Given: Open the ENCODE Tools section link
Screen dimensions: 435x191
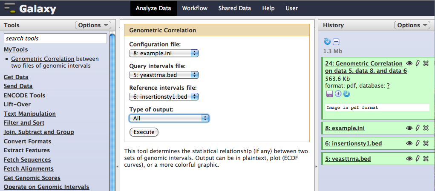Looking at the screenshot, I should [24, 96].
